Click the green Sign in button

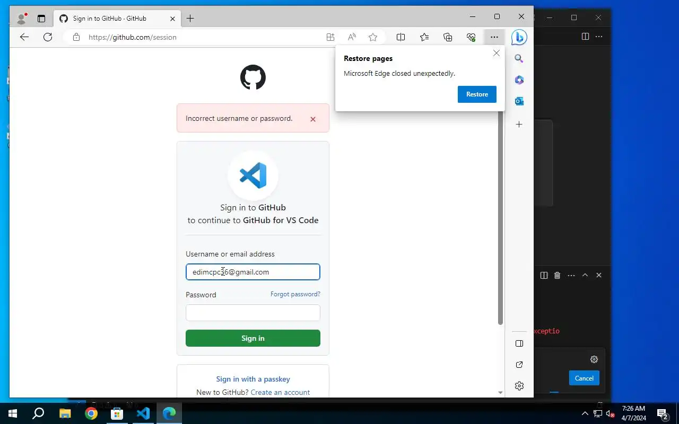pyautogui.click(x=253, y=338)
